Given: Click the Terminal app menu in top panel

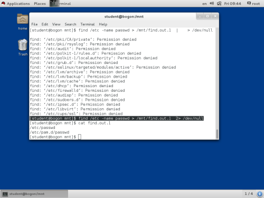Looking at the screenshot, I should pos(61,4).
